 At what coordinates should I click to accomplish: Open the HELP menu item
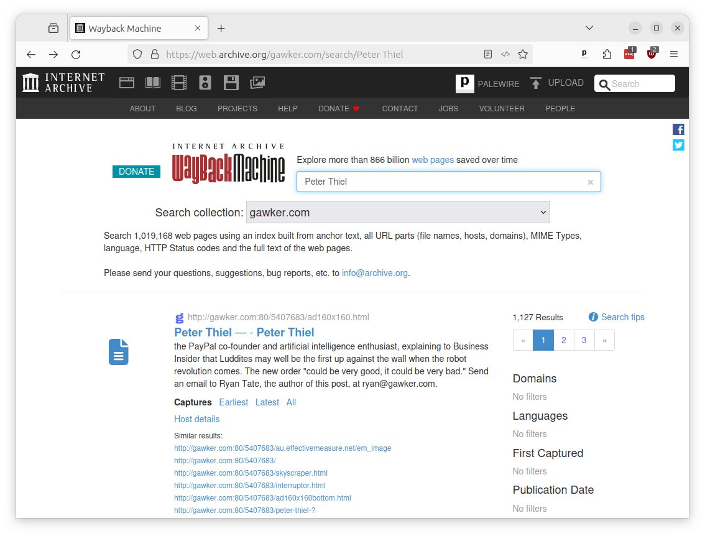click(288, 108)
